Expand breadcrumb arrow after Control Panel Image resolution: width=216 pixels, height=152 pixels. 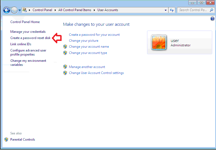click(56, 10)
